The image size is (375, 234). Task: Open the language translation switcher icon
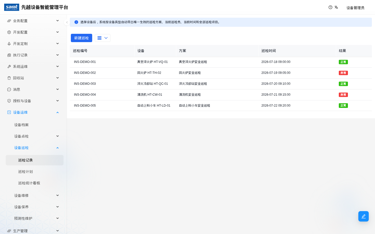coord(336,7)
